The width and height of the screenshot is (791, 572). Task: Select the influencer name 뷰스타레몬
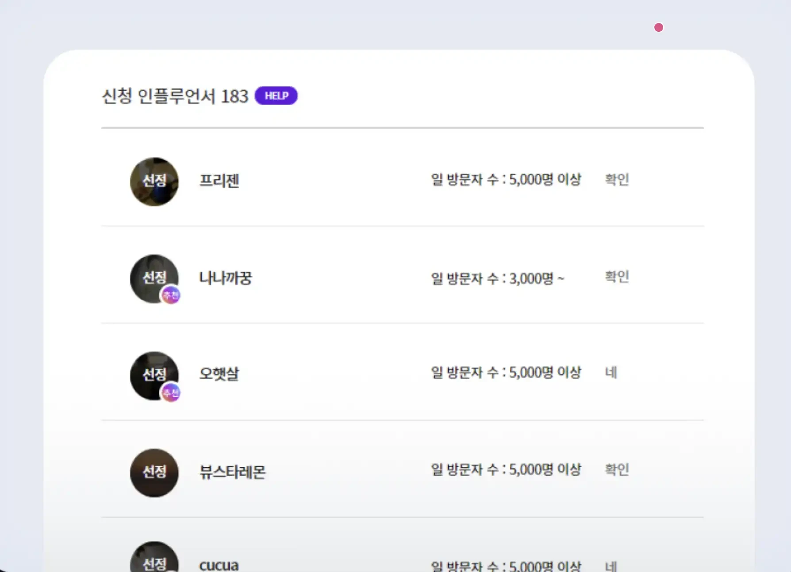[232, 472]
